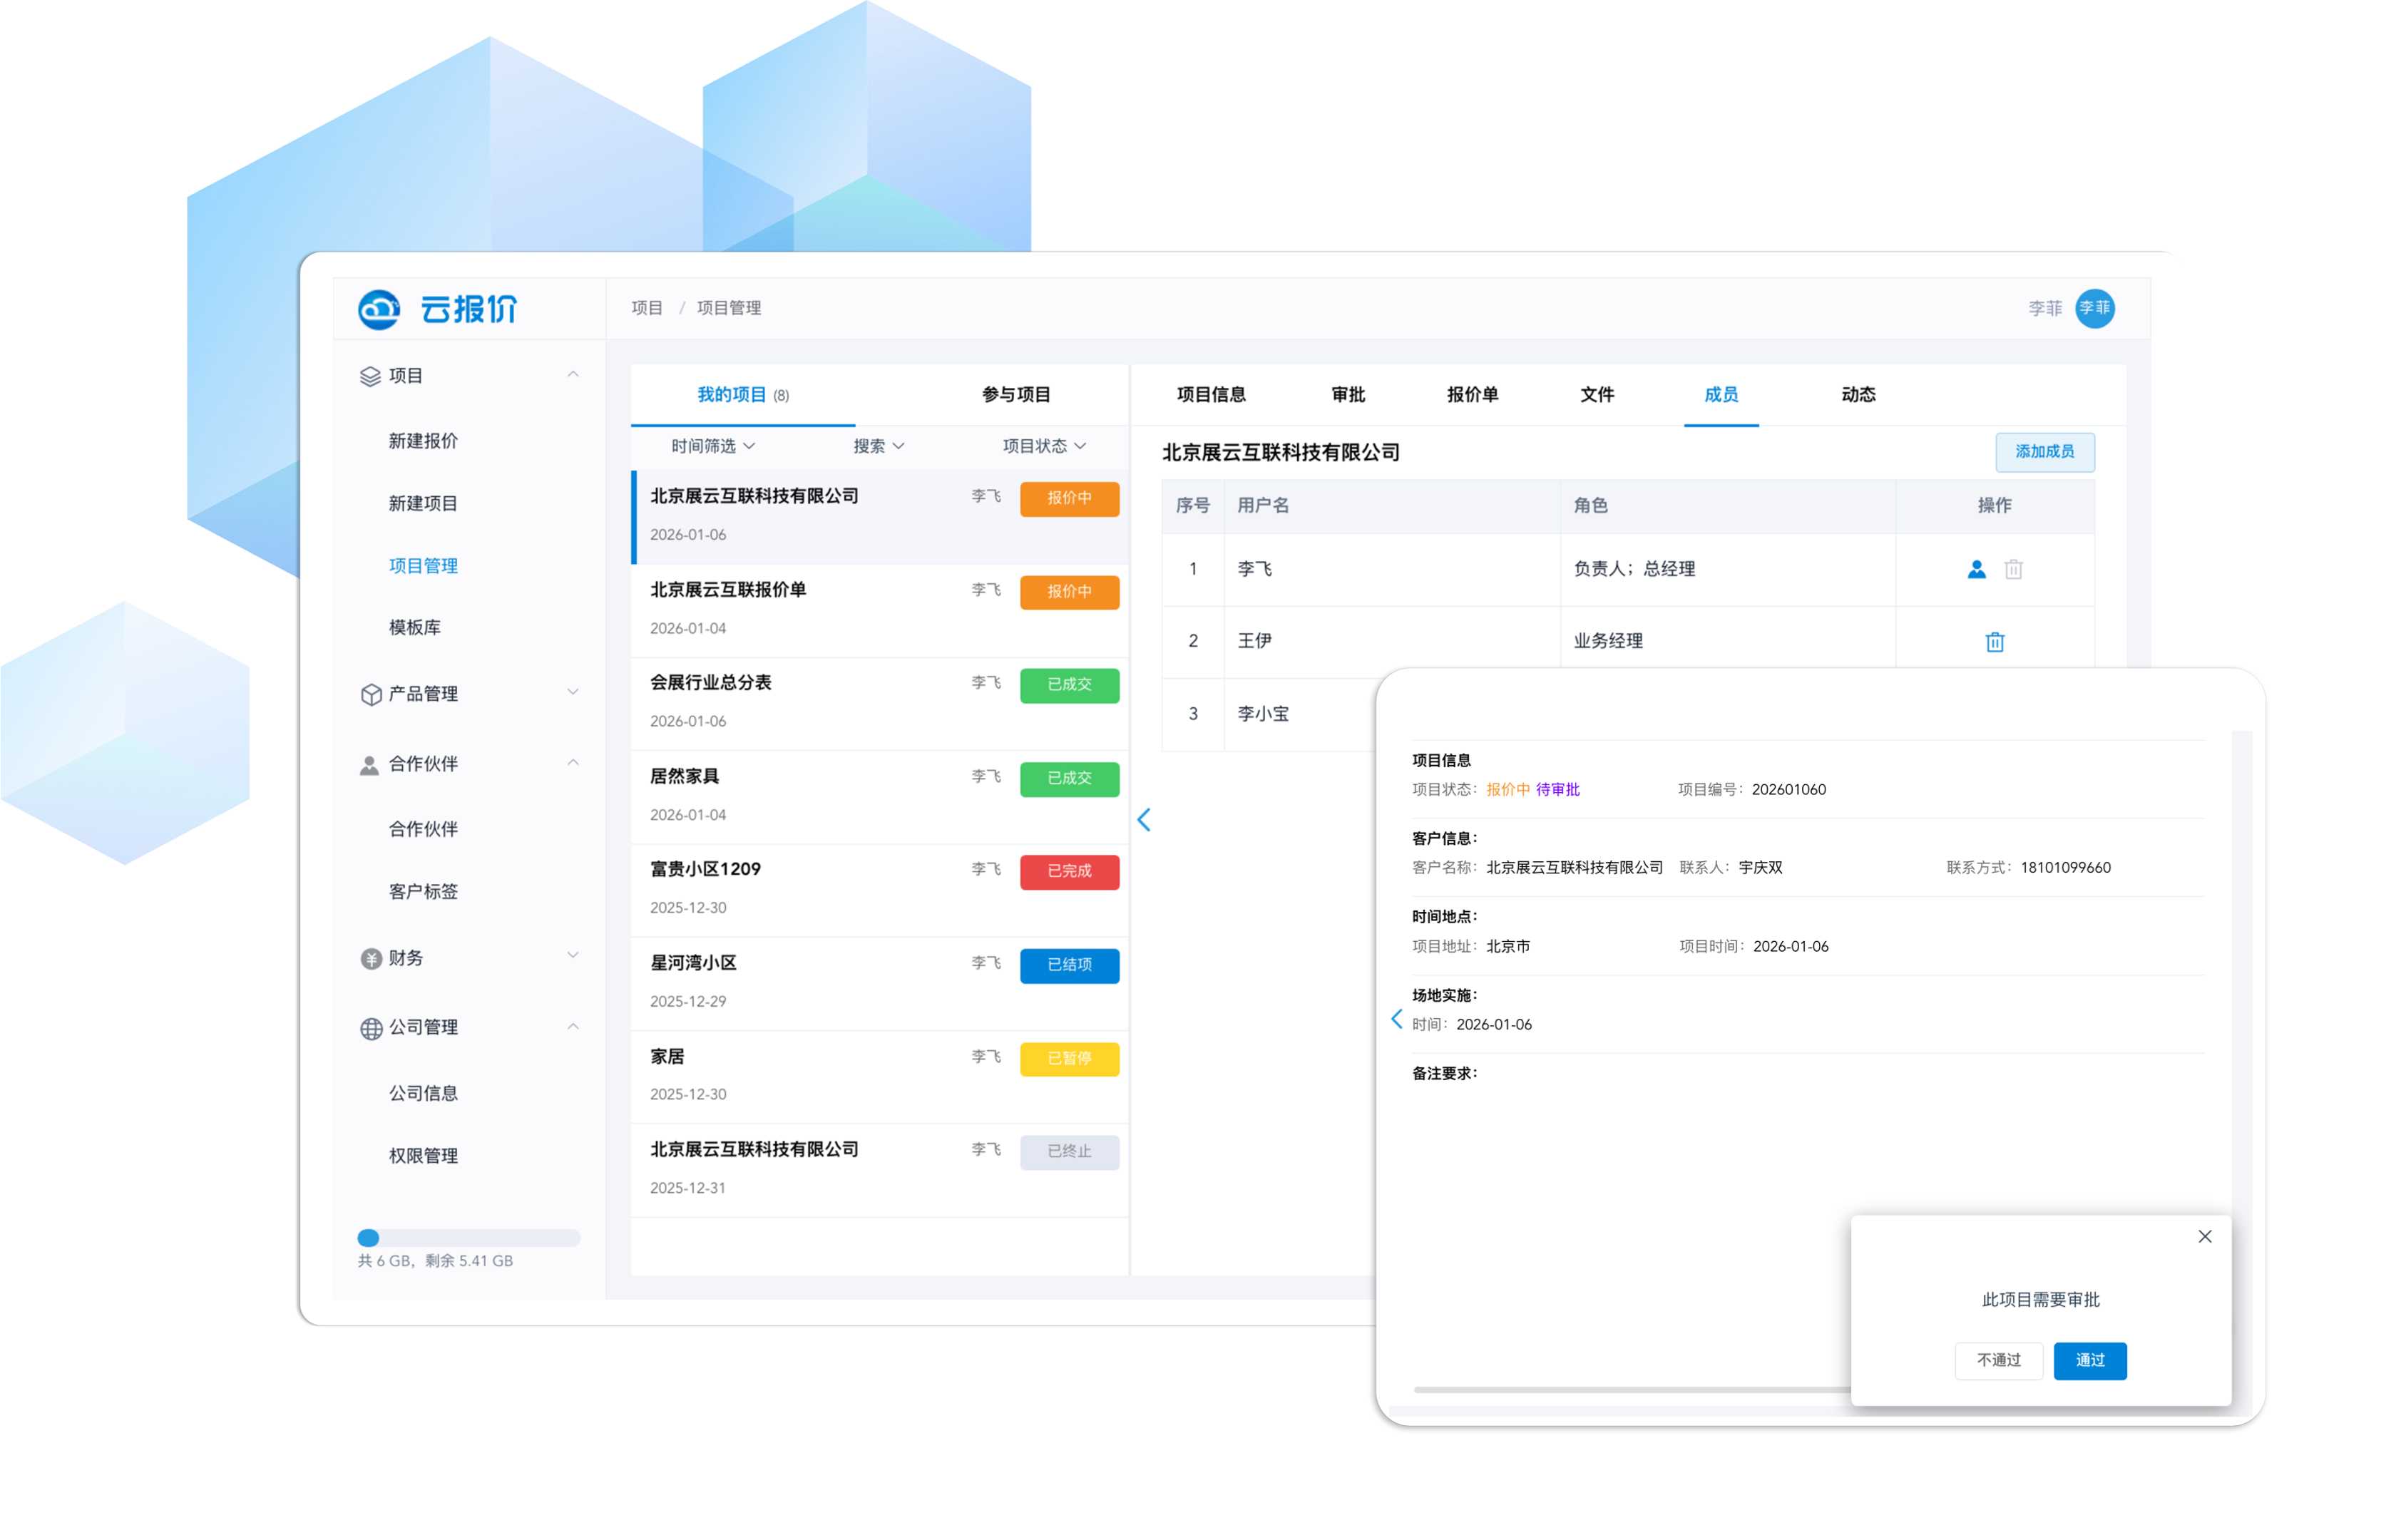Close the 此项目需要审批 approval popup
Image resolution: width=2406 pixels, height=1540 pixels.
[2204, 1237]
